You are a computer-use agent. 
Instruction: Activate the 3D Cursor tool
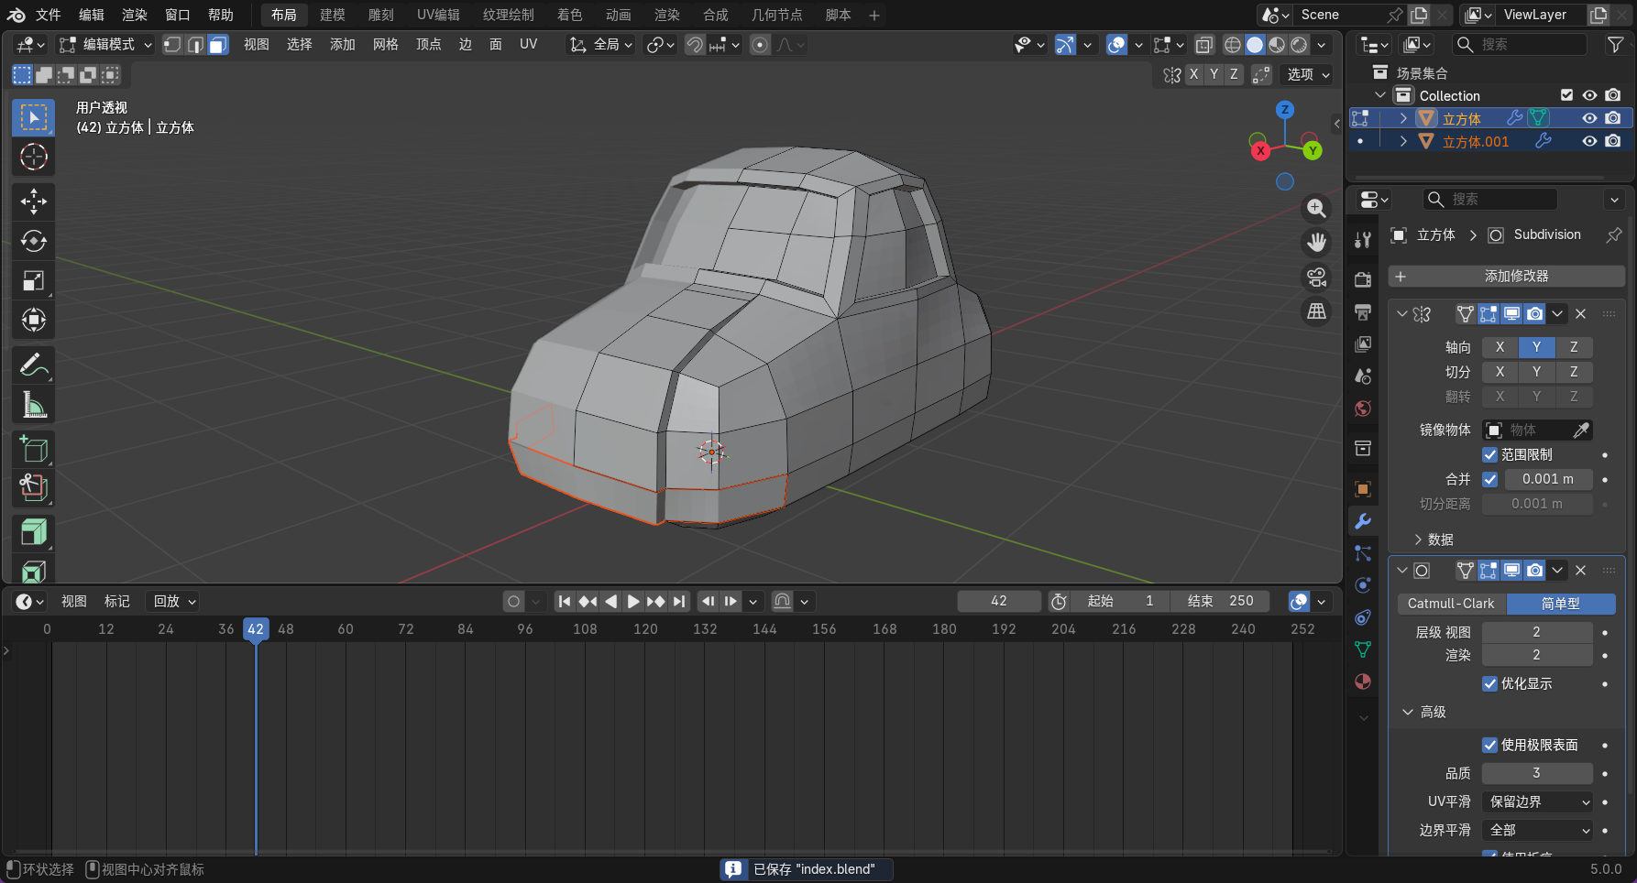coord(34,158)
